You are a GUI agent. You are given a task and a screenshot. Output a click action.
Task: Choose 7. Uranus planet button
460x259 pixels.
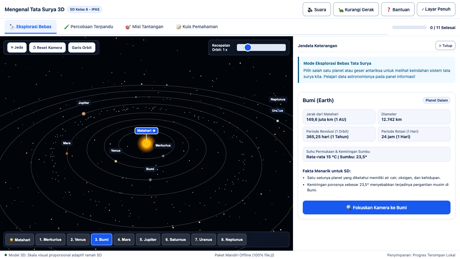(204, 239)
